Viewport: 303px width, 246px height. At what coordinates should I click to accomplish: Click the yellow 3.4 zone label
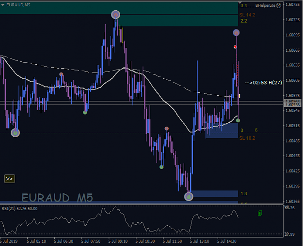tap(244, 6)
